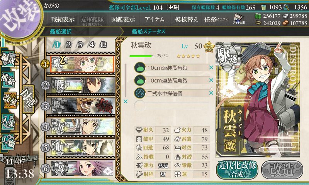Select the 他 other ships tab
309x185 pixels.
click(103, 45)
